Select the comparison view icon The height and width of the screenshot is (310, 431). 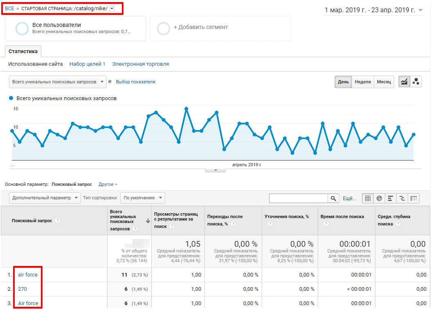[x=402, y=198]
